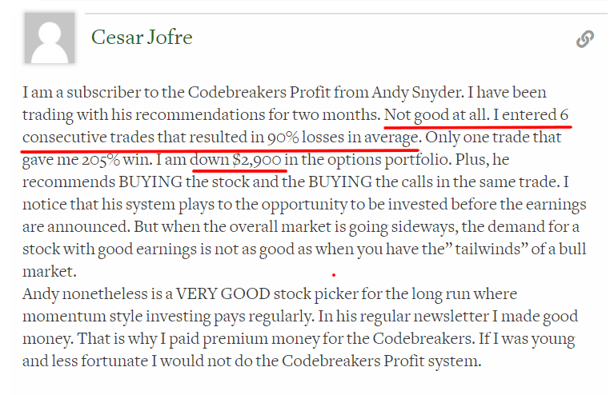Click the first capitalized "BUYING" word
The height and width of the screenshot is (395, 614).
point(150,182)
